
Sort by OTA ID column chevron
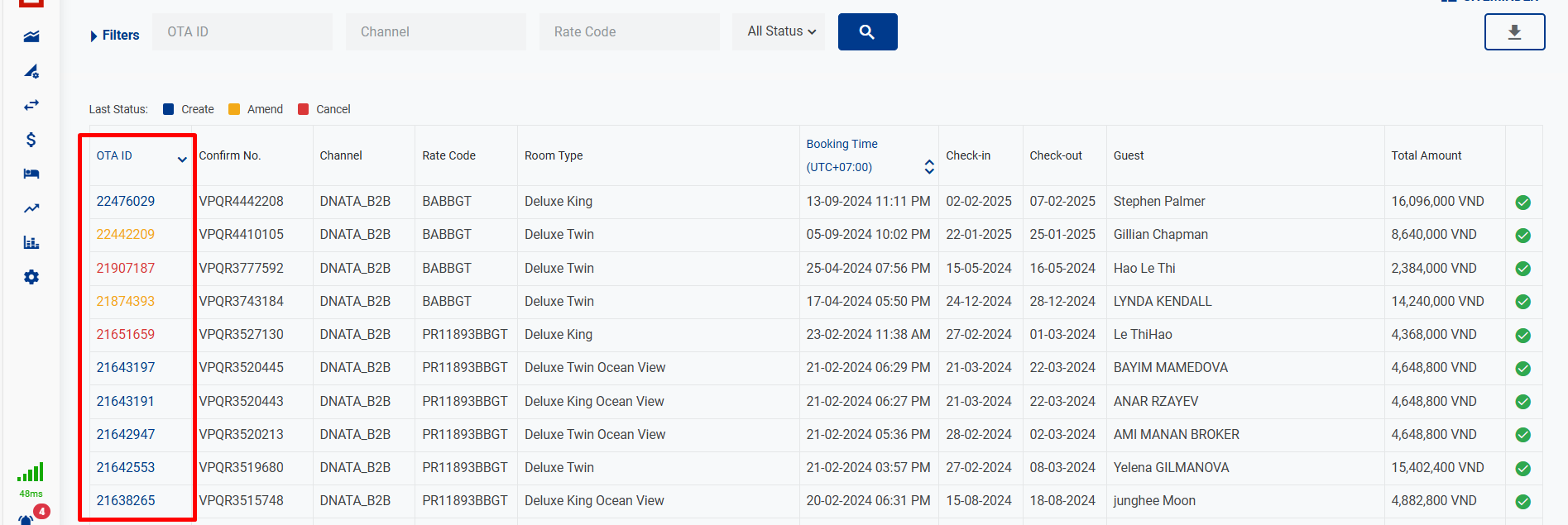pyautogui.click(x=182, y=160)
